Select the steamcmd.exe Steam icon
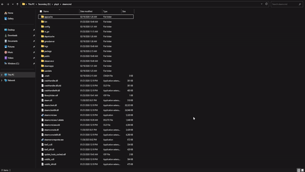Screen dimensions: 305x172 point(42,115)
